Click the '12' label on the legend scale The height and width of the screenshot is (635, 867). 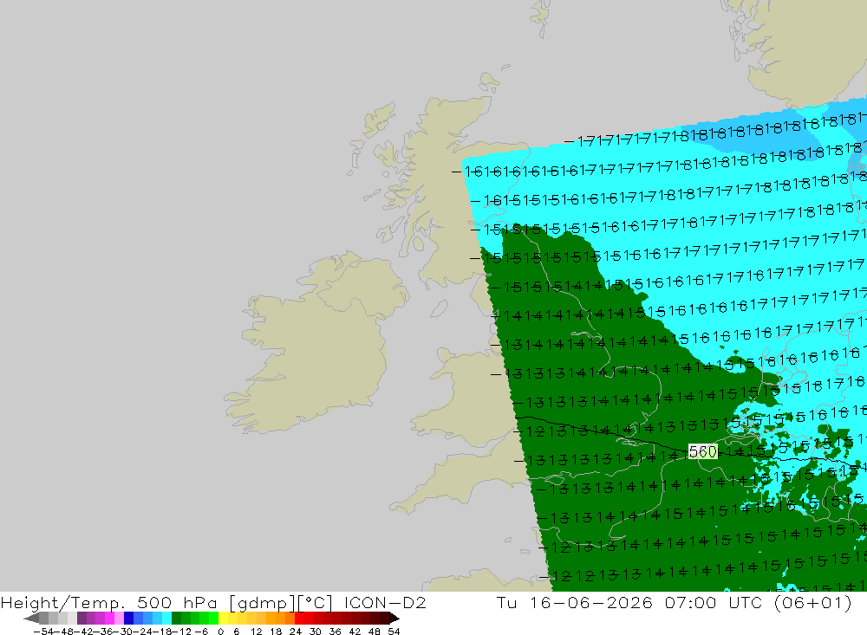(256, 632)
